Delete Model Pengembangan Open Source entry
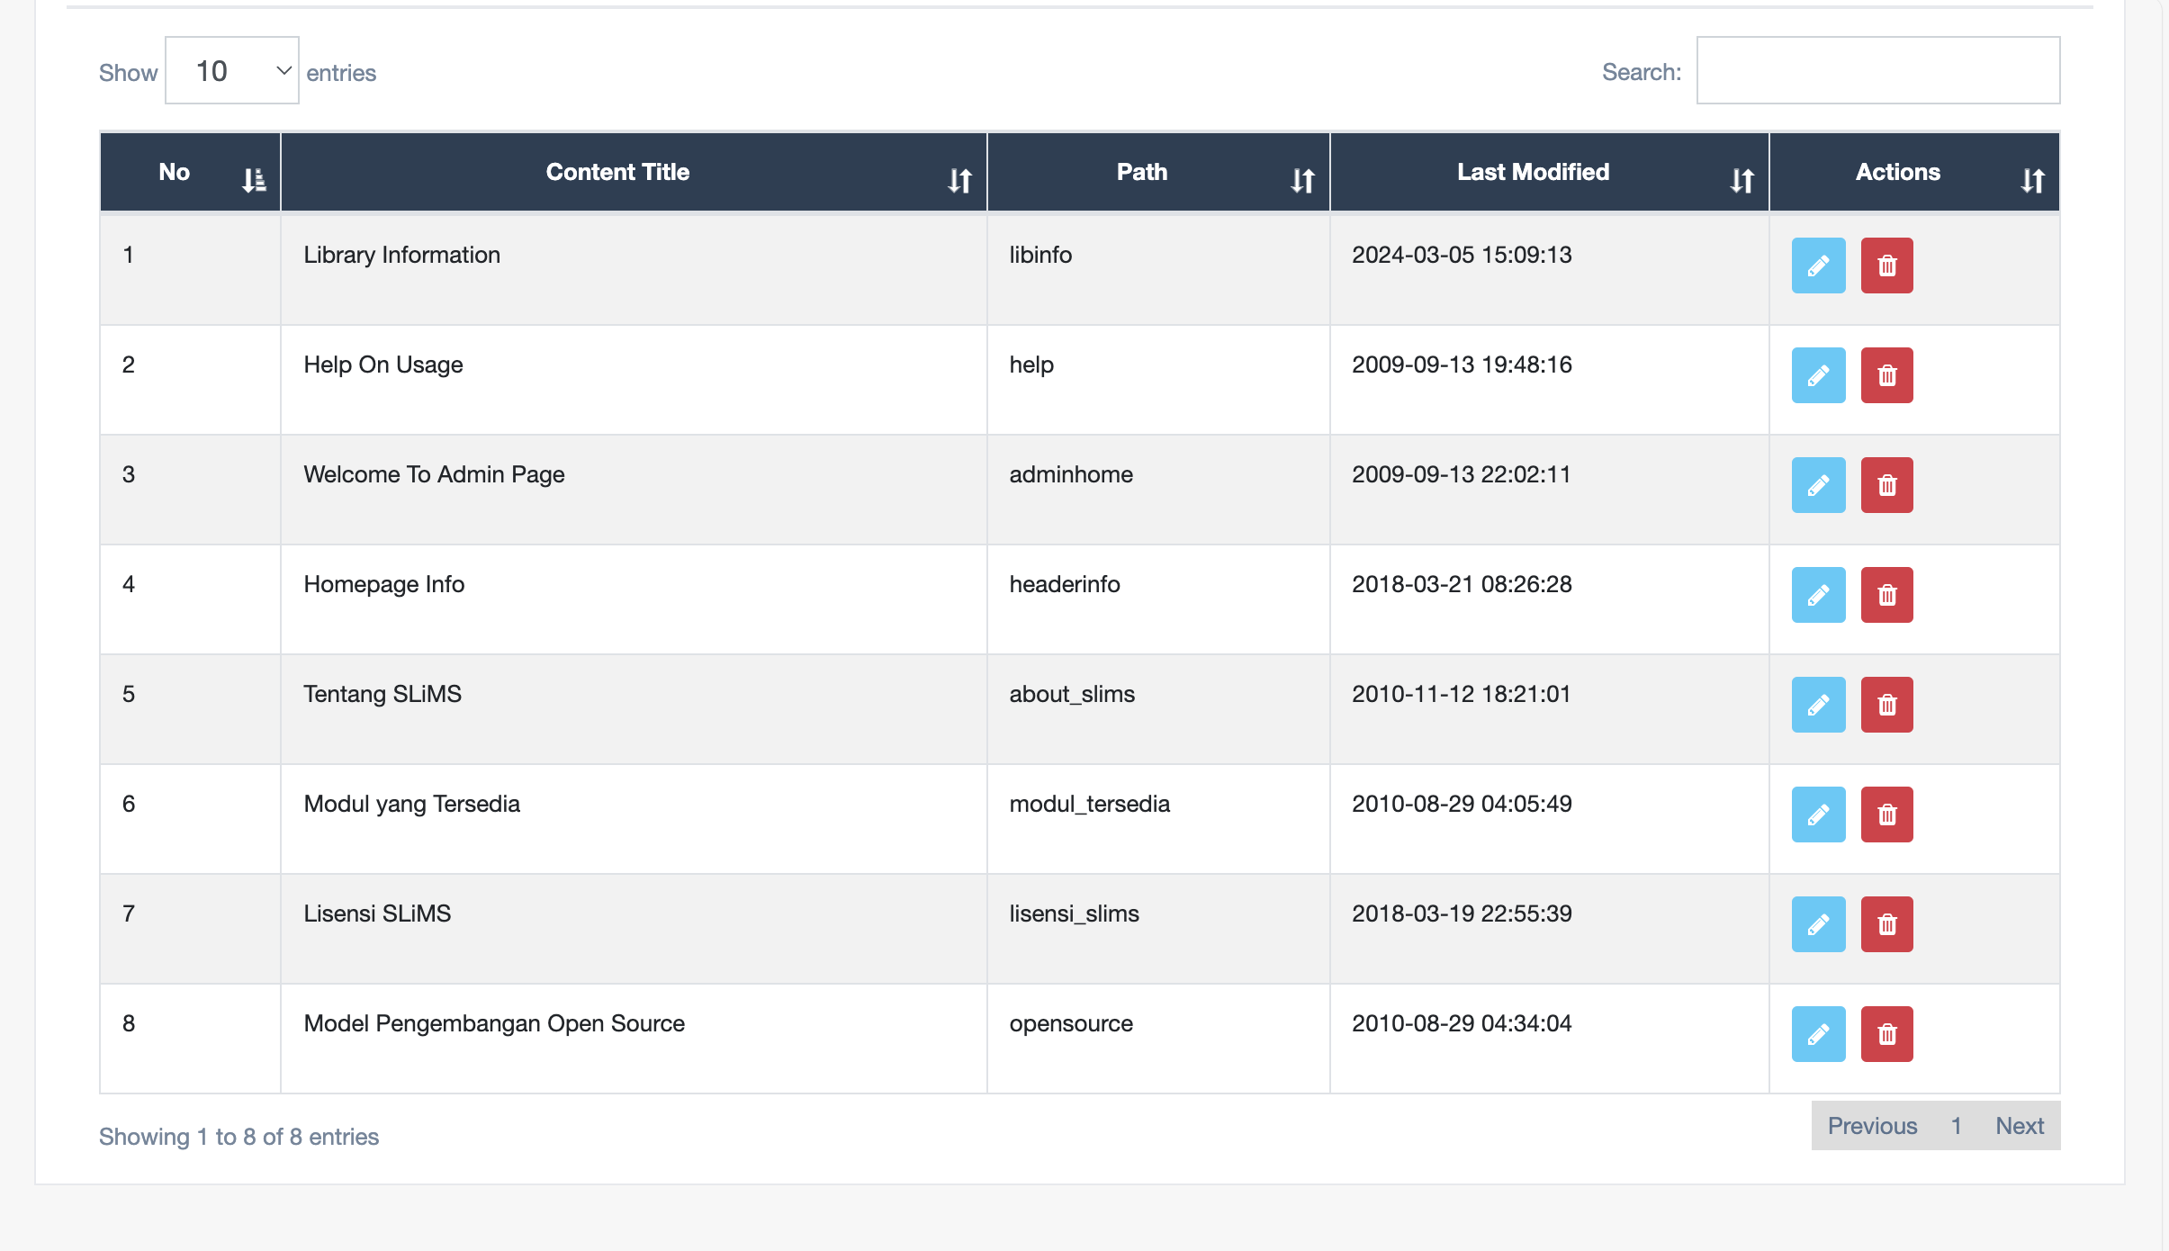 (x=1886, y=1034)
